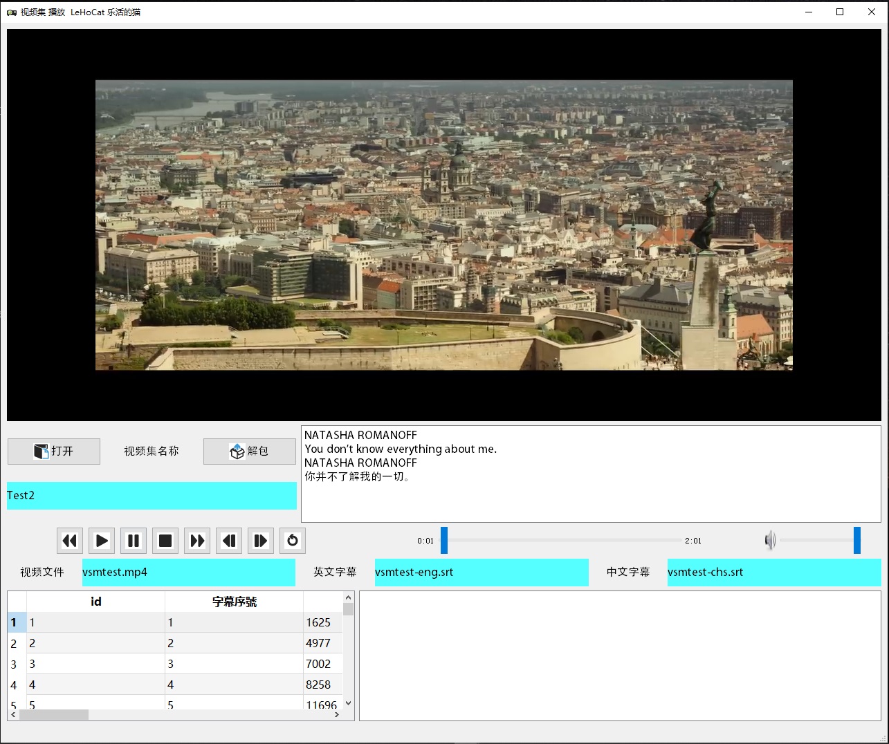Click the 字幕序號 column header
Image resolution: width=889 pixels, height=744 pixels.
coord(234,602)
